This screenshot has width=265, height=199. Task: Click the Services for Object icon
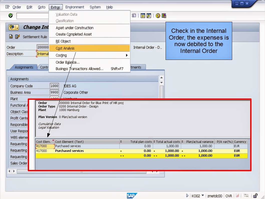tap(12, 27)
